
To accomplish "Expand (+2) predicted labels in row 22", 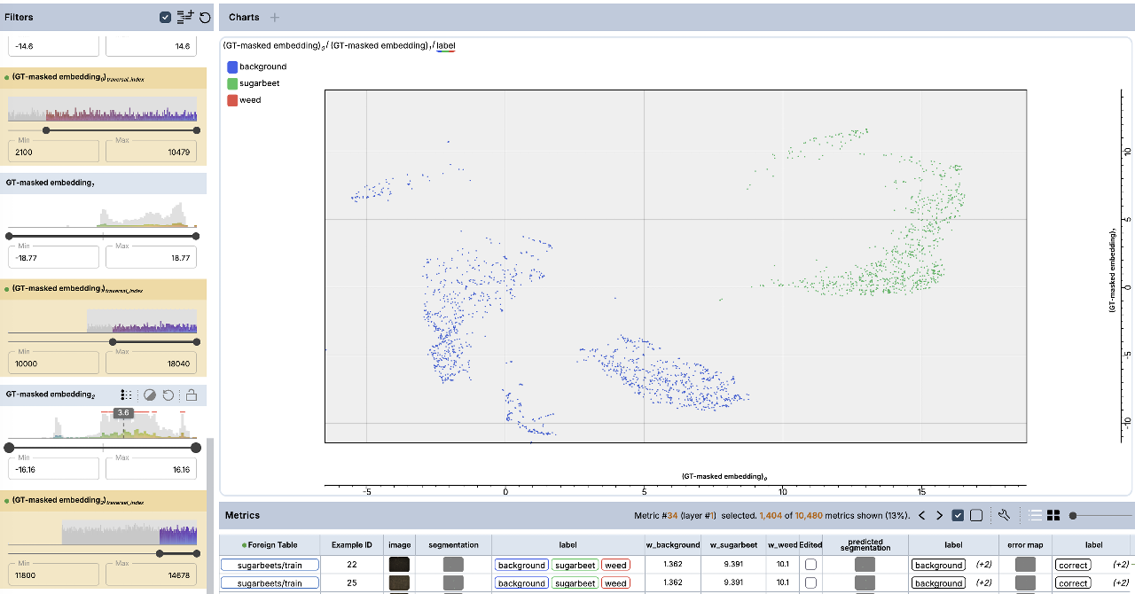I will pos(983,565).
